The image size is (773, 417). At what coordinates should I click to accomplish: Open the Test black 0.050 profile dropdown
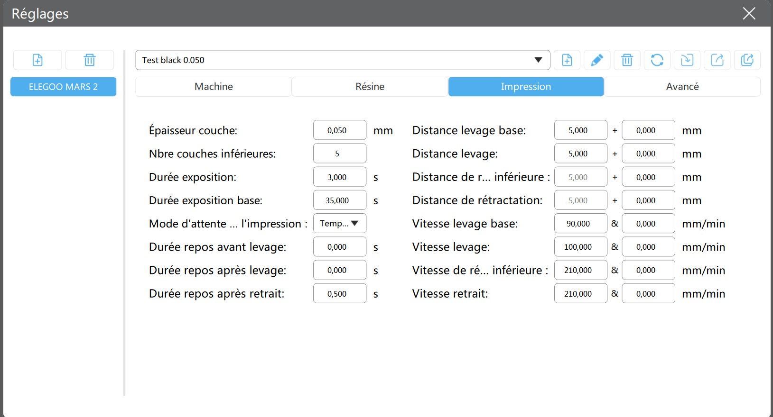[343, 60]
